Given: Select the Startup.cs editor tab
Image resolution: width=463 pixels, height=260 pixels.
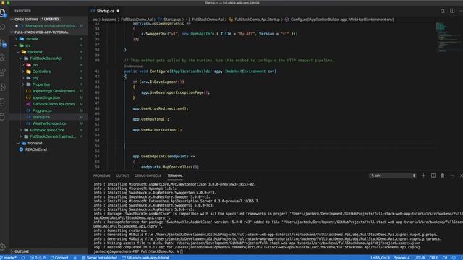Looking at the screenshot, I should pyautogui.click(x=105, y=11).
